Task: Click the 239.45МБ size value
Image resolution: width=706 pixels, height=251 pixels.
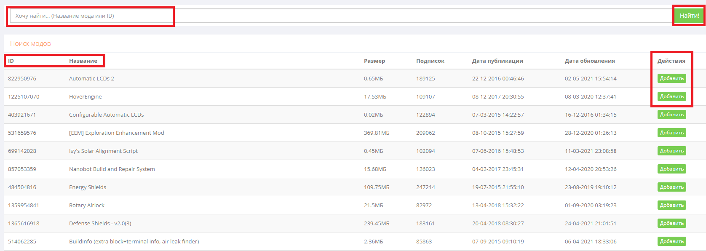Action: (377, 223)
